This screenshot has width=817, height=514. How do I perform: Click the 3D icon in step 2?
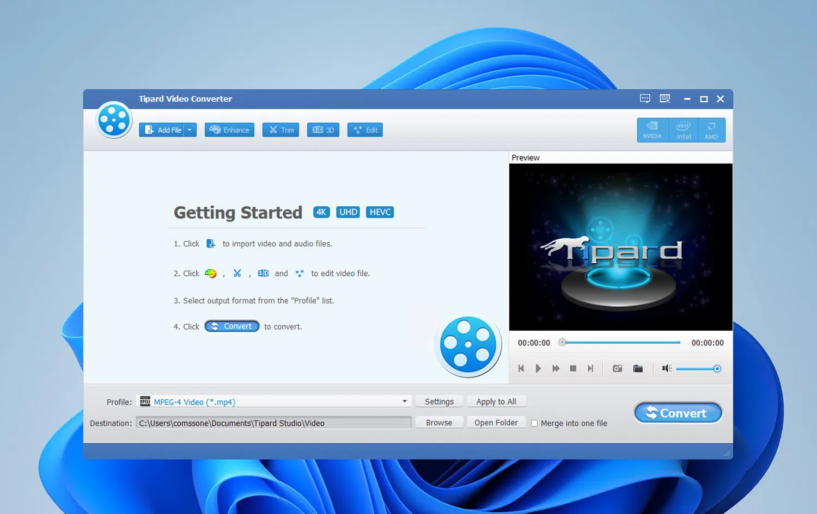tap(263, 273)
